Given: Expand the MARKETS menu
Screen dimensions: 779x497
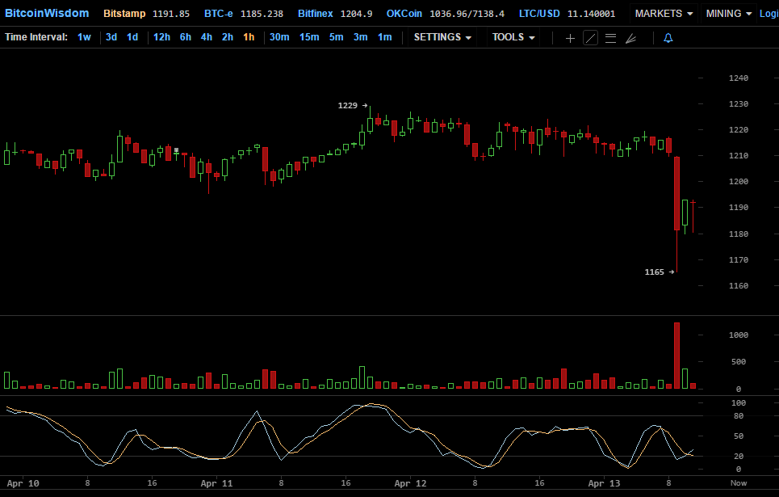Looking at the screenshot, I should [x=664, y=14].
